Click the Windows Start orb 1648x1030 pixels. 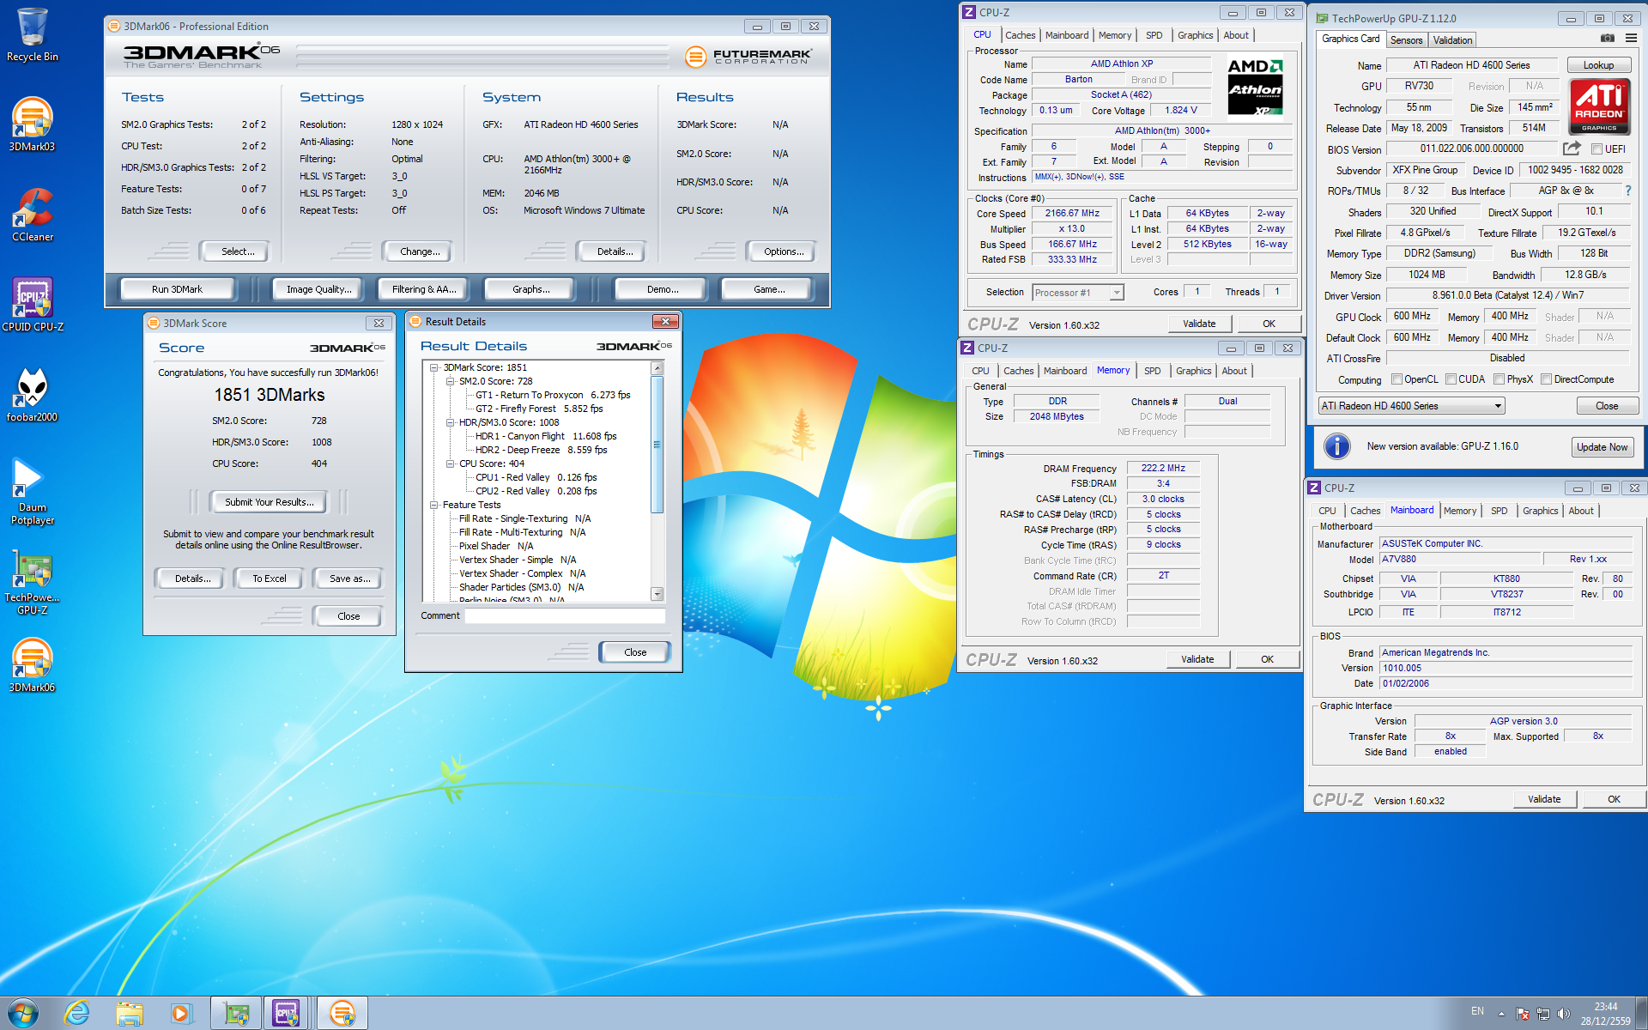(x=23, y=1014)
